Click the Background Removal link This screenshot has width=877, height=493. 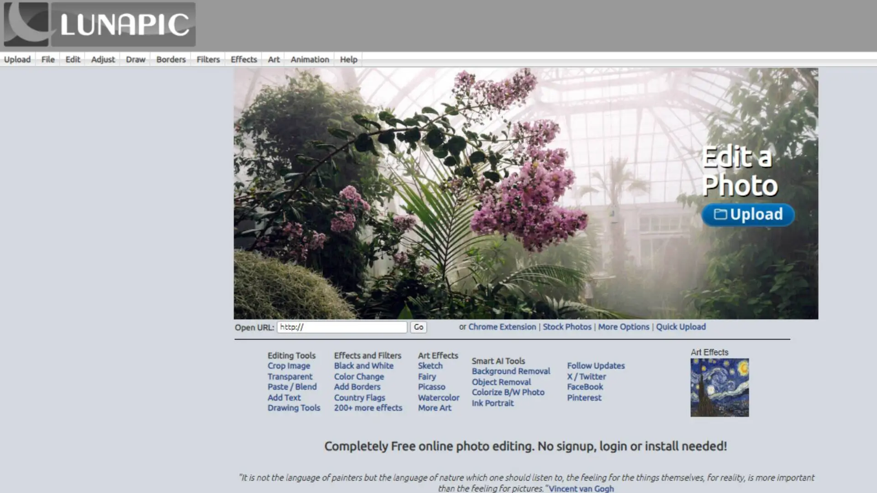(511, 371)
